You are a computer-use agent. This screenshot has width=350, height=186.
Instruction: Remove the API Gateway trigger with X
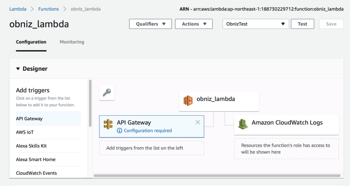coord(198,122)
